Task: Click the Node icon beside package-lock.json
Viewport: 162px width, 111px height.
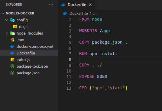Action: pos(12,66)
